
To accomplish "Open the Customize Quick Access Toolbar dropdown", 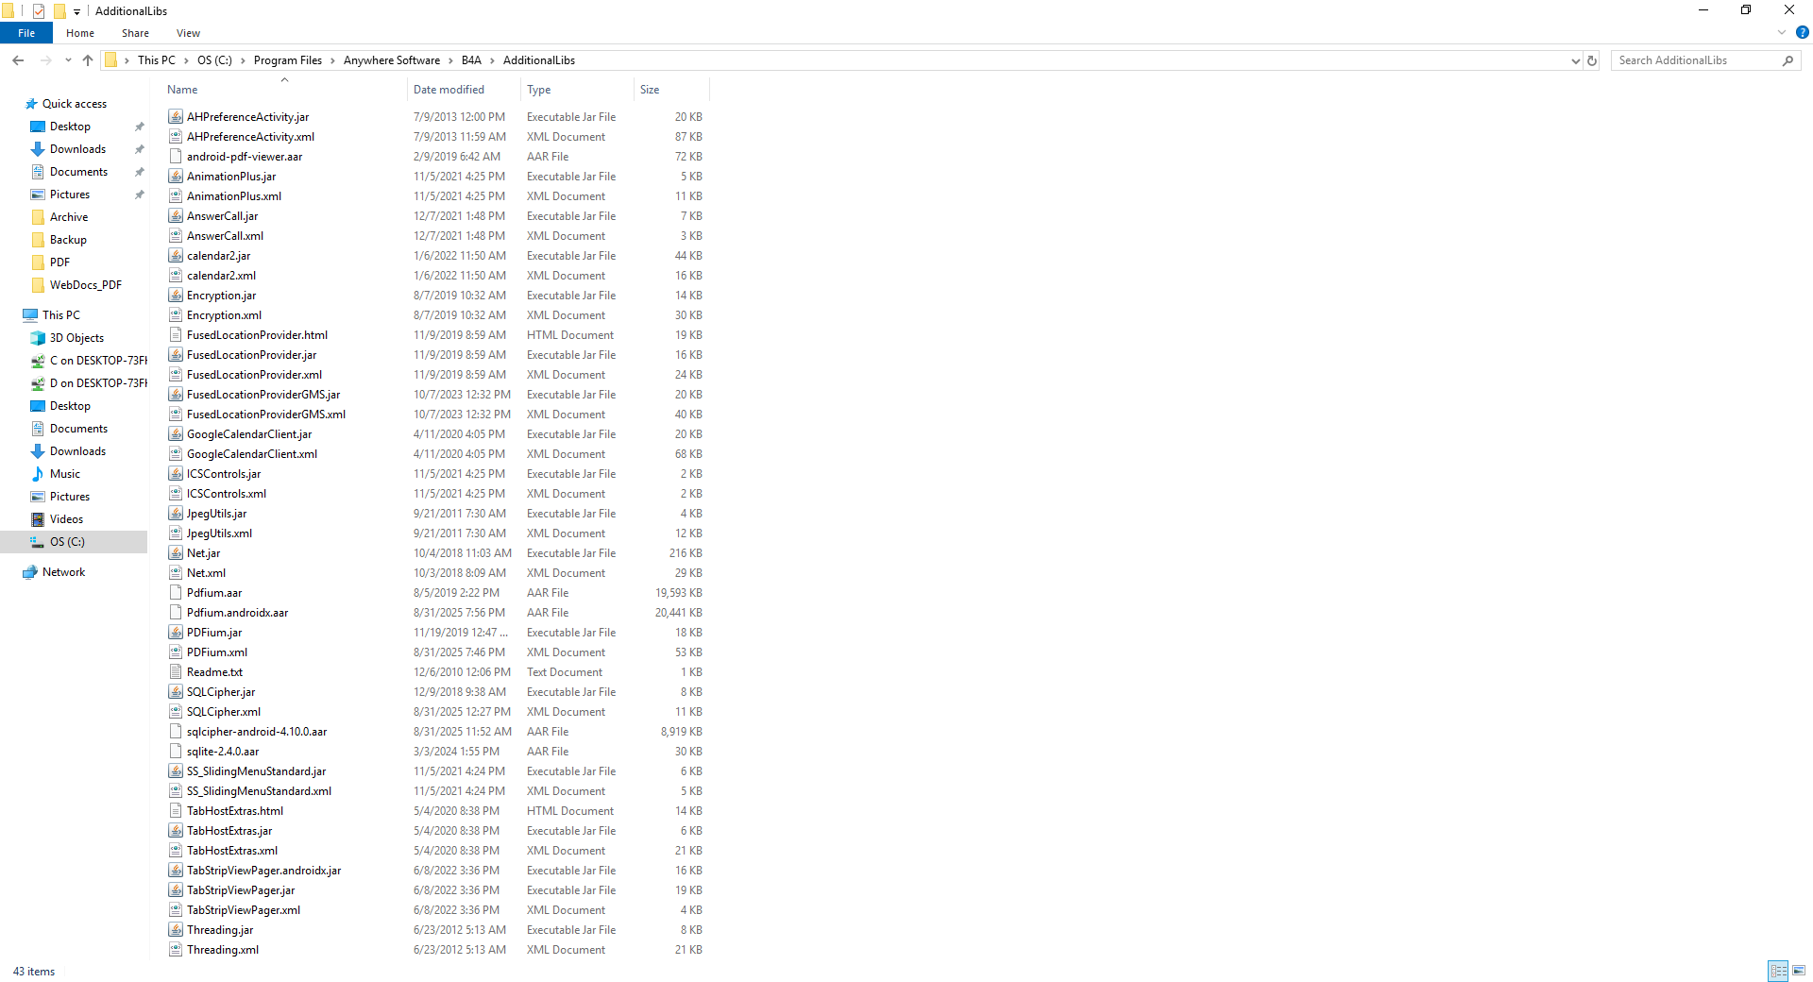I will coord(76,12).
